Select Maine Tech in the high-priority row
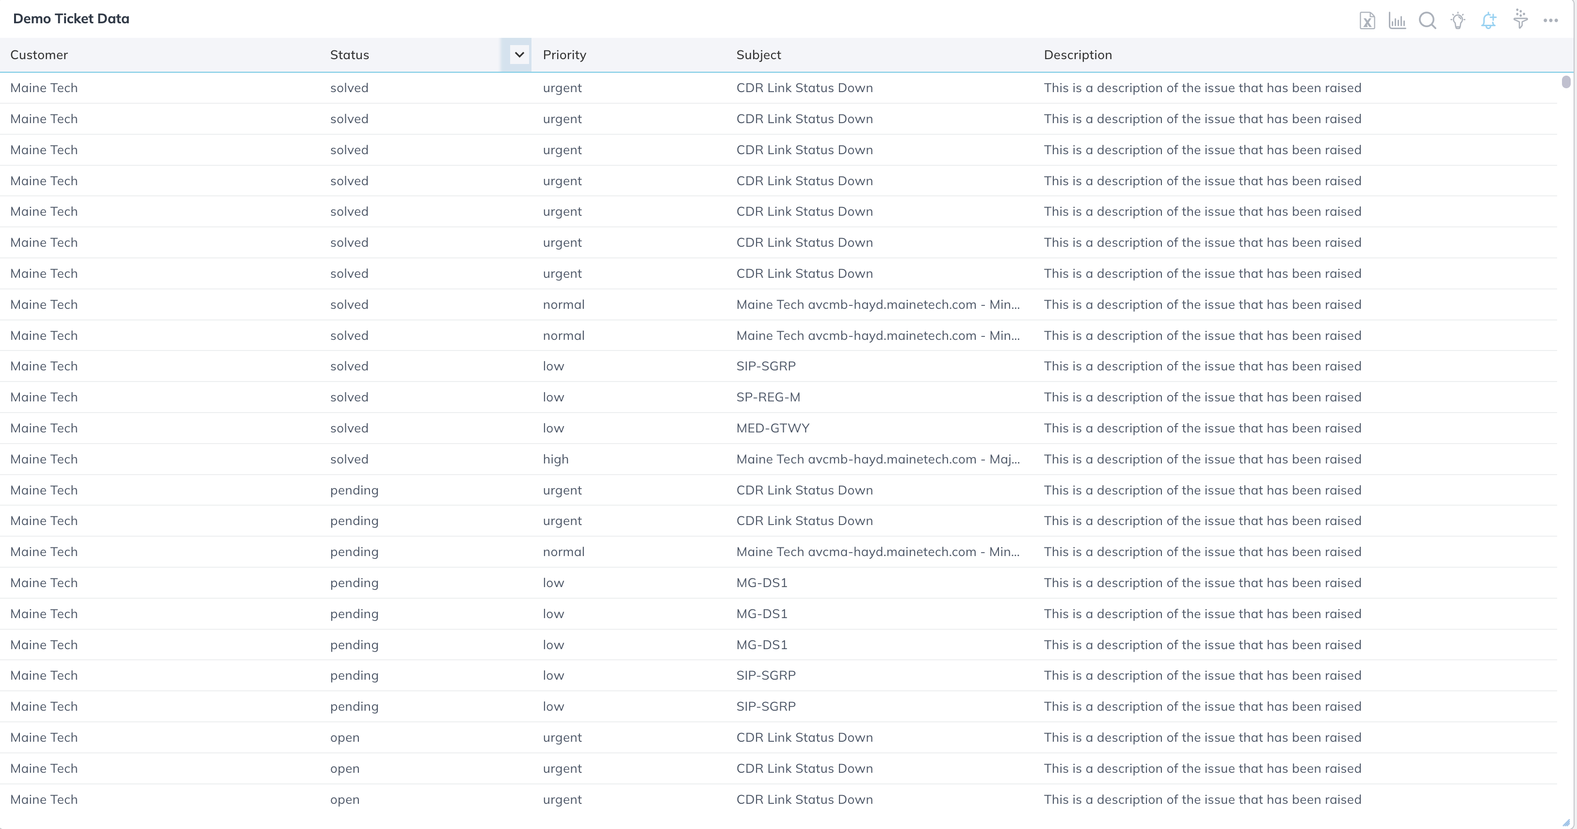This screenshot has width=1577, height=829. tap(44, 460)
